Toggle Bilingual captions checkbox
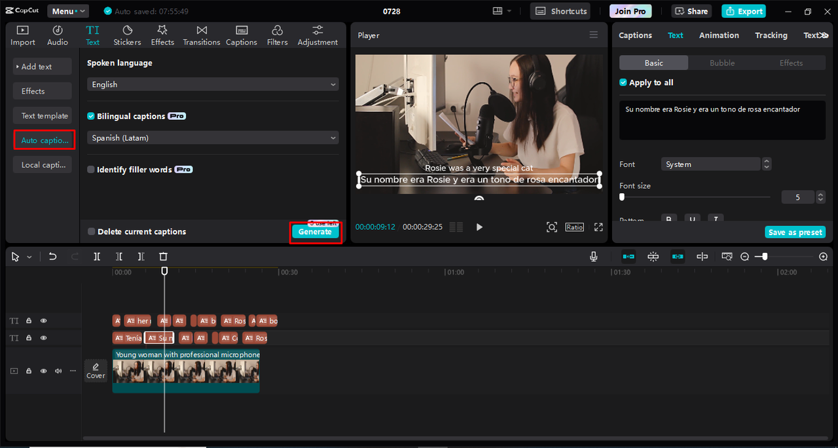 (91, 116)
